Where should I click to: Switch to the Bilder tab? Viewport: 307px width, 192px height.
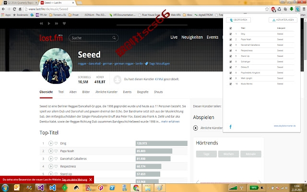tap(86, 92)
